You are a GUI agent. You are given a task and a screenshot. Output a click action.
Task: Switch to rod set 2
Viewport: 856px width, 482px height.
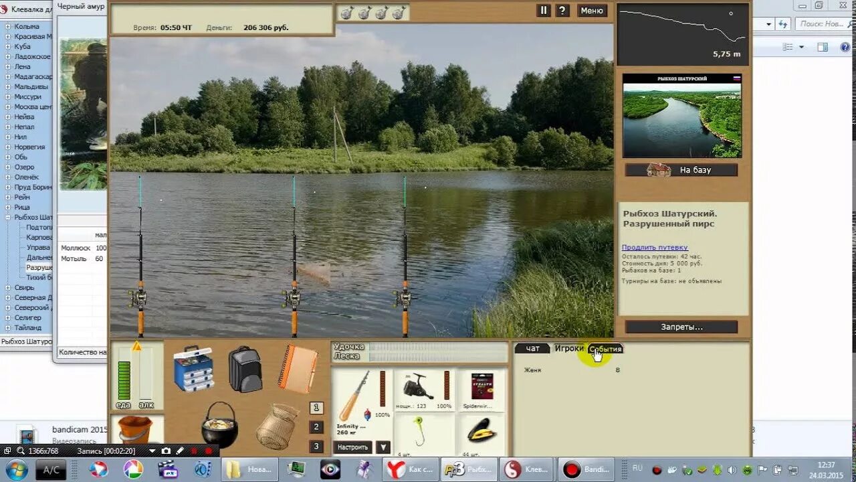317,427
